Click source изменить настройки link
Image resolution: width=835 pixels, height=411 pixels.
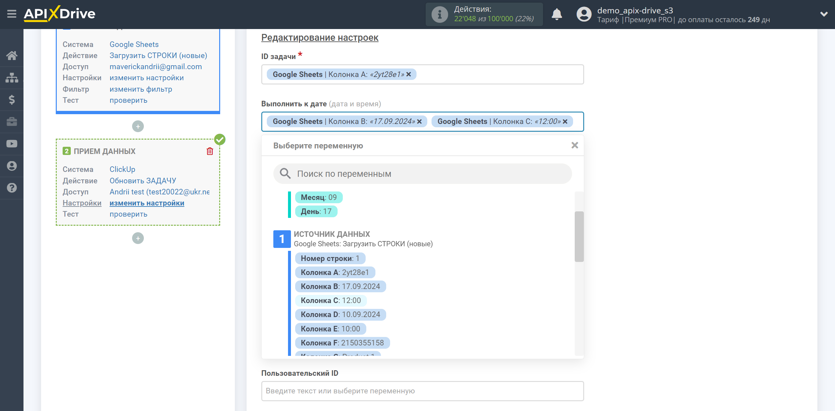(146, 78)
